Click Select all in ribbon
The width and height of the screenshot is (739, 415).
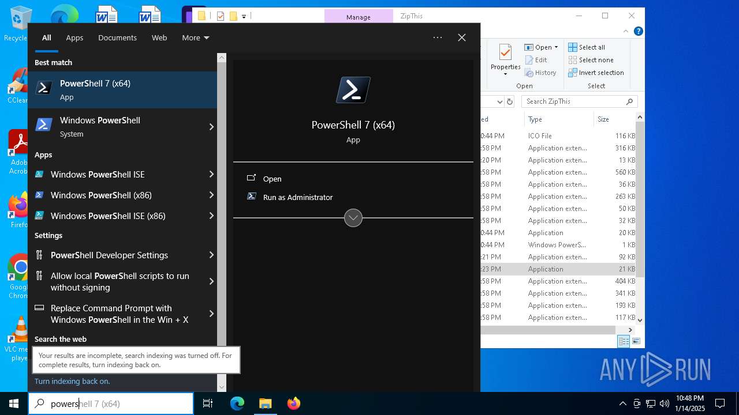pyautogui.click(x=587, y=47)
